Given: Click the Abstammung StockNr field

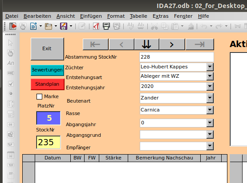Looking at the screenshot, I should click(177, 57).
